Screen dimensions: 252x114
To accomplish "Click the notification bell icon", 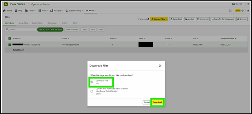I will 248,11.
